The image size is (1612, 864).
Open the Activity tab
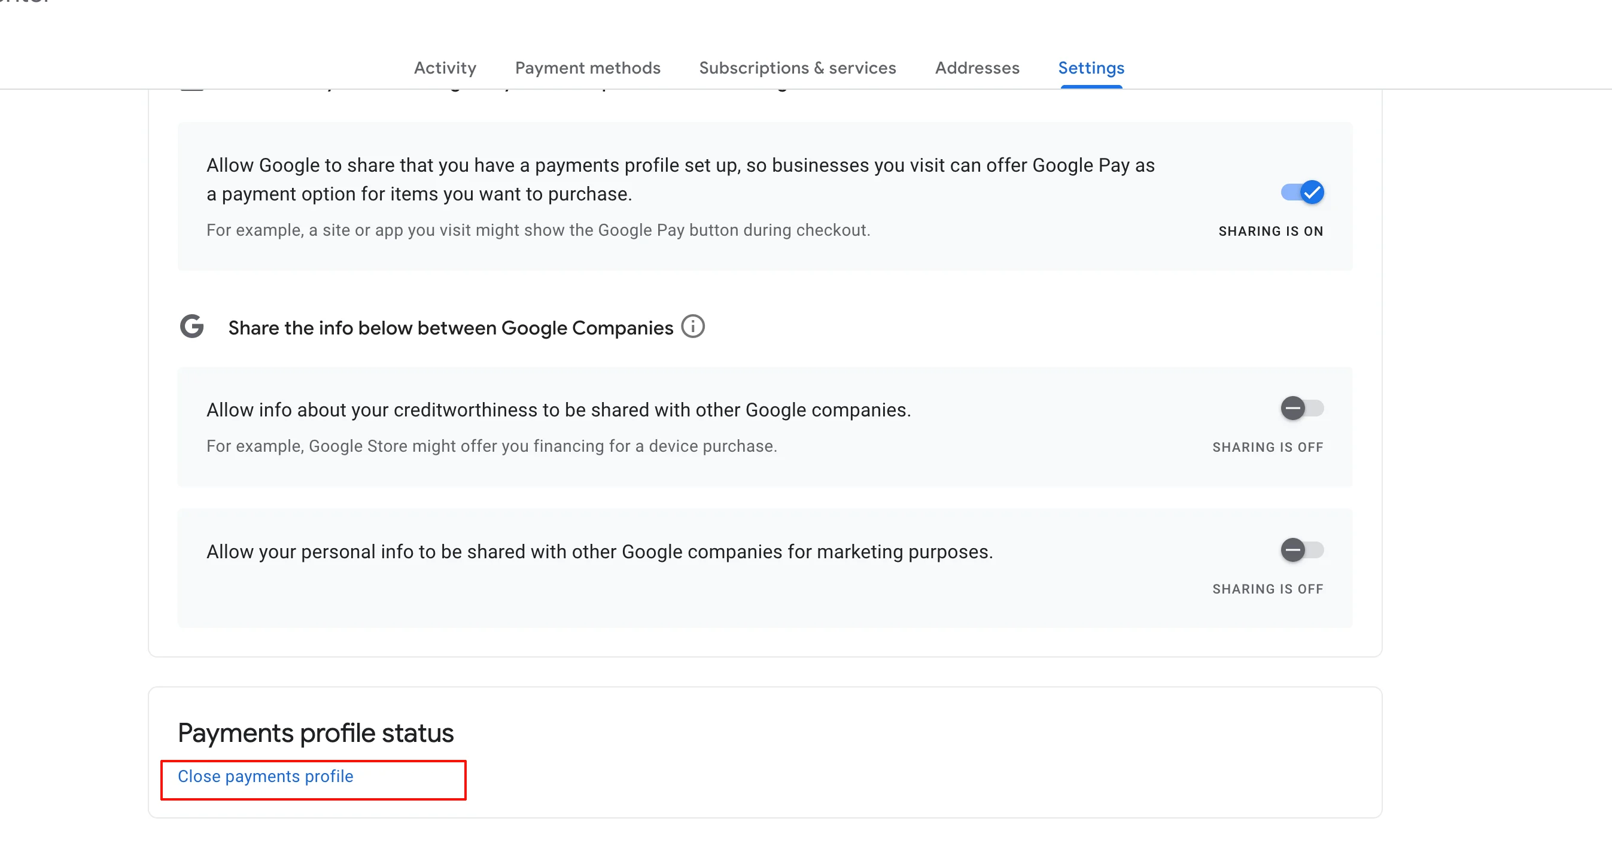click(445, 68)
